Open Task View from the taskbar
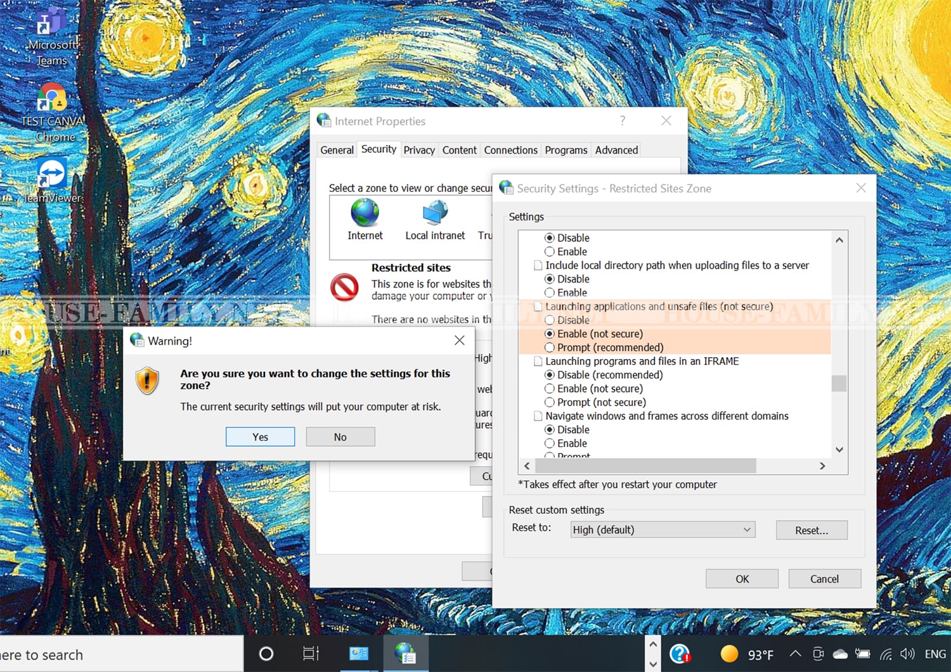 311,654
